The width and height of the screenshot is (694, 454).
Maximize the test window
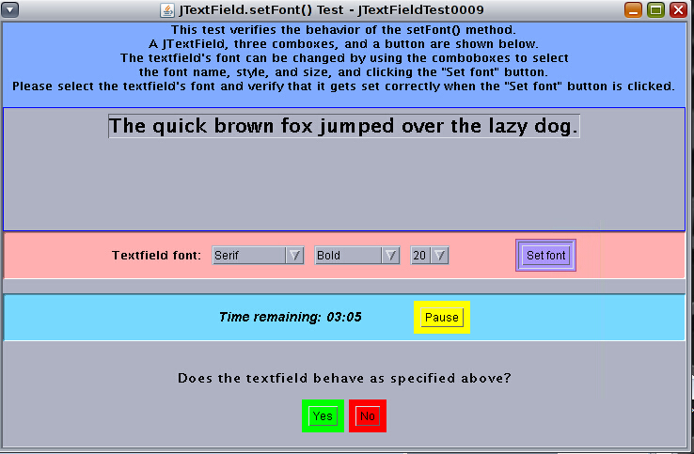tap(655, 10)
